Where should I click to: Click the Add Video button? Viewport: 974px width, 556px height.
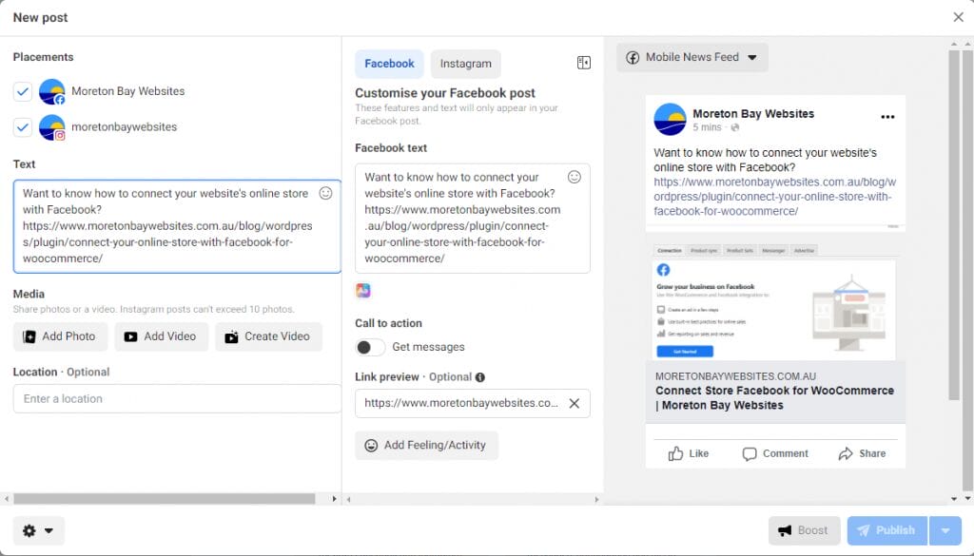[x=162, y=336]
